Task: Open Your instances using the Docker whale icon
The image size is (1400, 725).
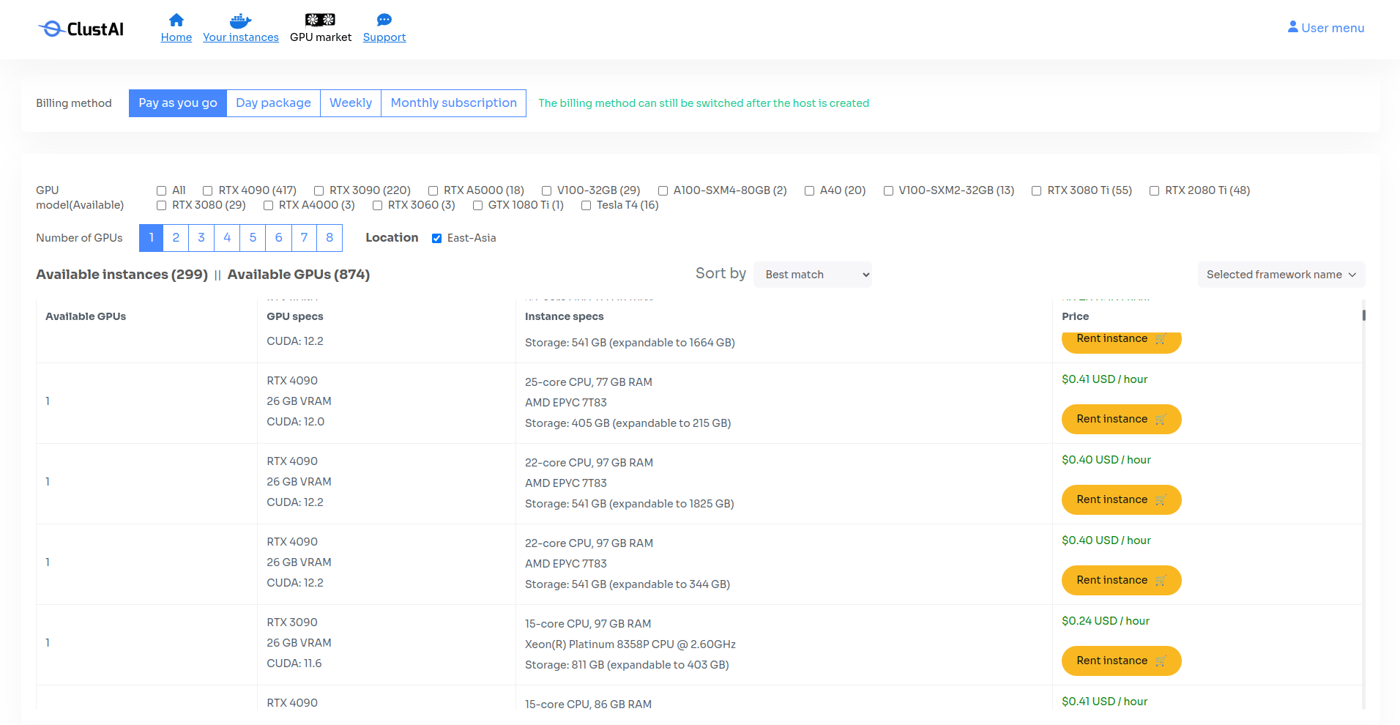Action: pos(240,19)
